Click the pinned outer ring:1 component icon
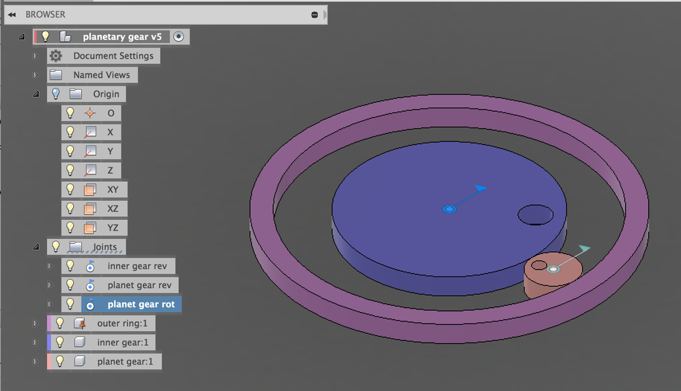This screenshot has height=391, width=681. (x=79, y=324)
